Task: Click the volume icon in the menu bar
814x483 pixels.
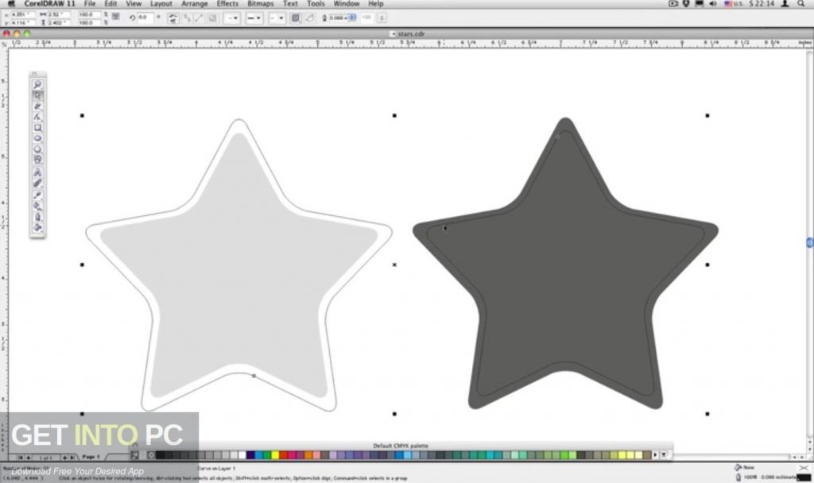Action: 713,4
